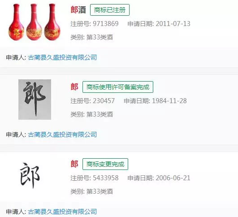Click the 商标变更完成 status badge
This screenshot has height=217, width=238.
pos(105,164)
